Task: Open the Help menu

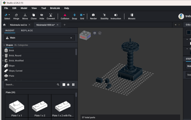Action: click(x=67, y=8)
